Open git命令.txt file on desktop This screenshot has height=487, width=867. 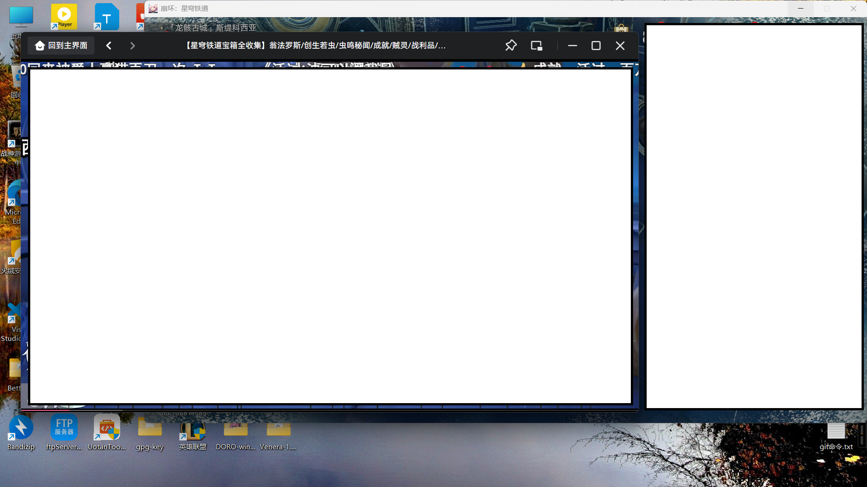[836, 436]
